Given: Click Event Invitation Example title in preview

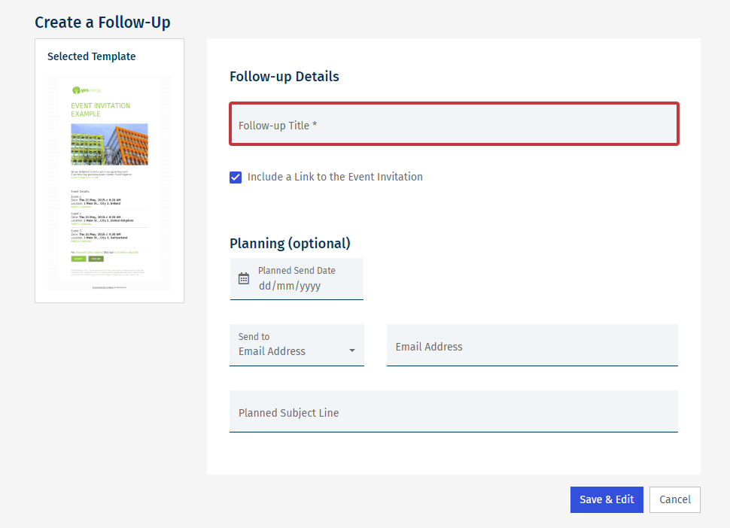Looking at the screenshot, I should click(100, 110).
